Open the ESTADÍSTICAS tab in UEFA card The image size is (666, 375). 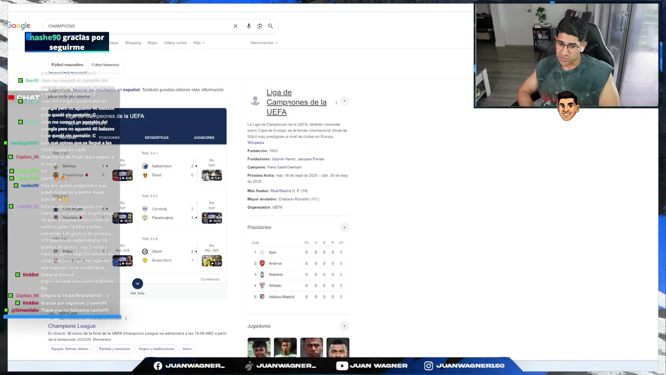click(x=157, y=137)
